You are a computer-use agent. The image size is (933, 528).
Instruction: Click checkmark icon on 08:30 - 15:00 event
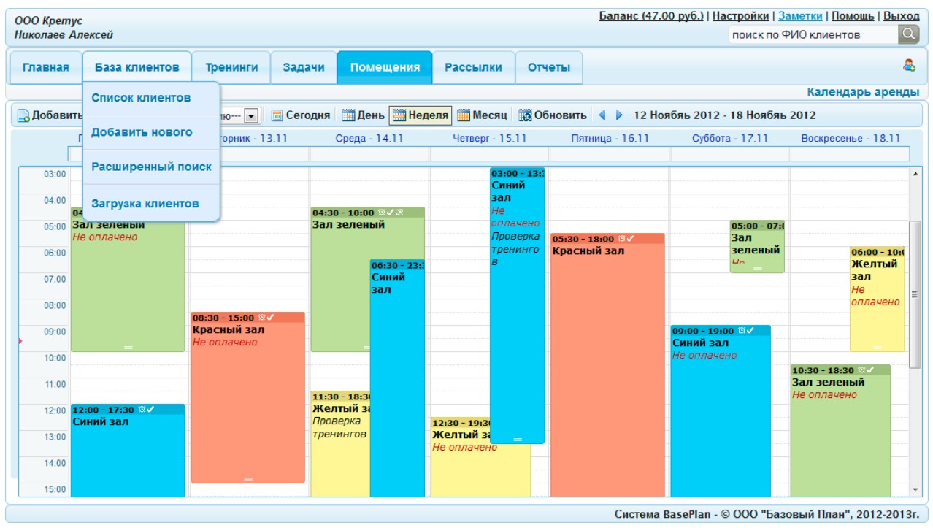tap(270, 318)
